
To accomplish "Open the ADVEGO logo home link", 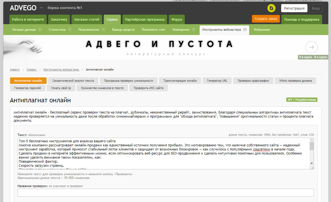I will pyautogui.click(x=23, y=8).
